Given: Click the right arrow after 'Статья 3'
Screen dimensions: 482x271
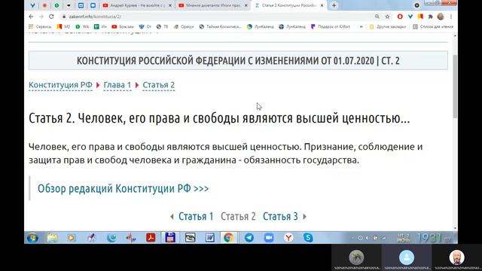Looking at the screenshot, I should (304, 217).
